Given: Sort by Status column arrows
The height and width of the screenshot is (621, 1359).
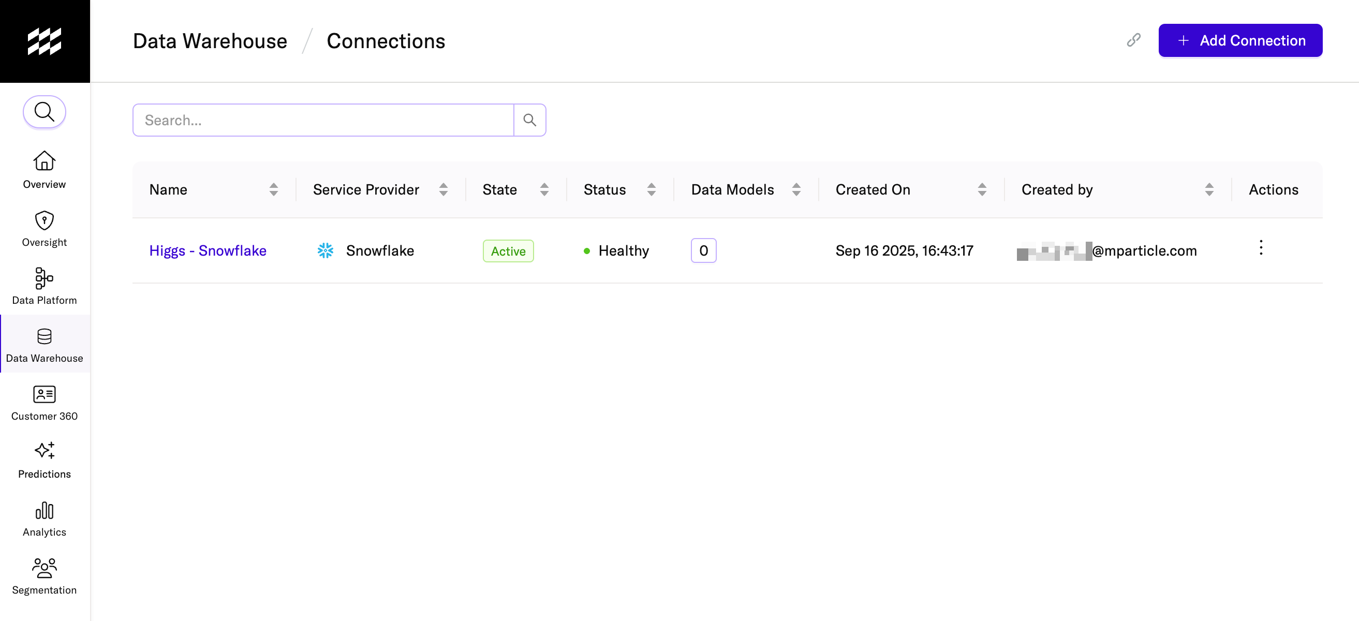Looking at the screenshot, I should pyautogui.click(x=651, y=189).
